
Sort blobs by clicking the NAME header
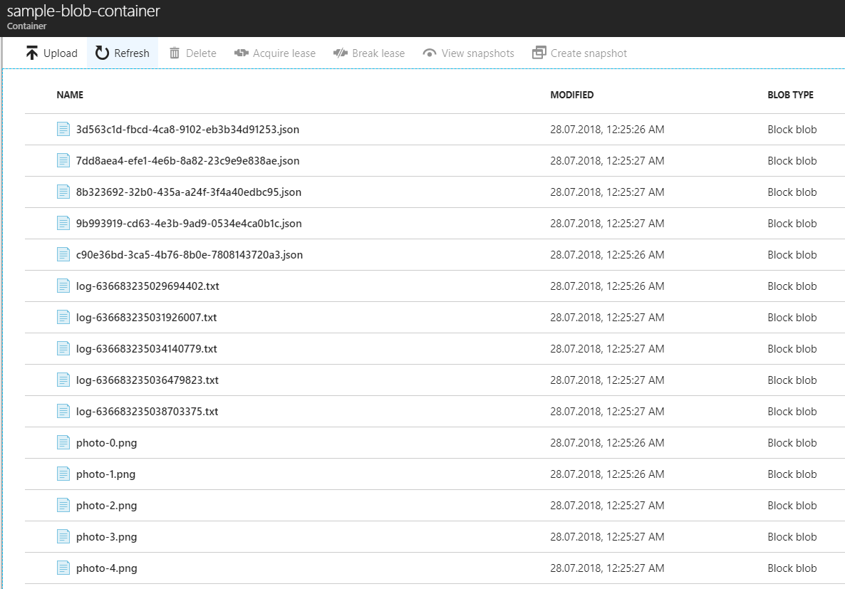69,95
